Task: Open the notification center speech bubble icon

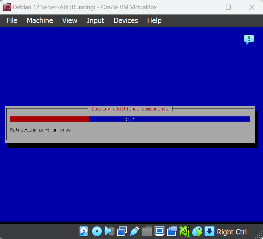Action: [249, 40]
